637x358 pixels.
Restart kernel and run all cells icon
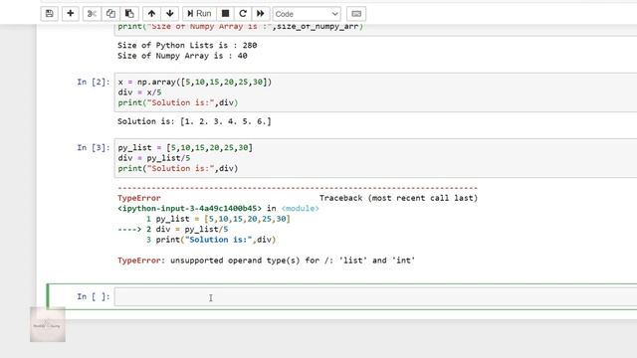click(x=261, y=14)
